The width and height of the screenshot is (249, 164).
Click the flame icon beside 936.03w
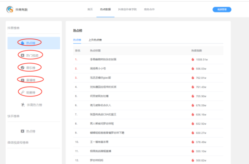(x=193, y=69)
